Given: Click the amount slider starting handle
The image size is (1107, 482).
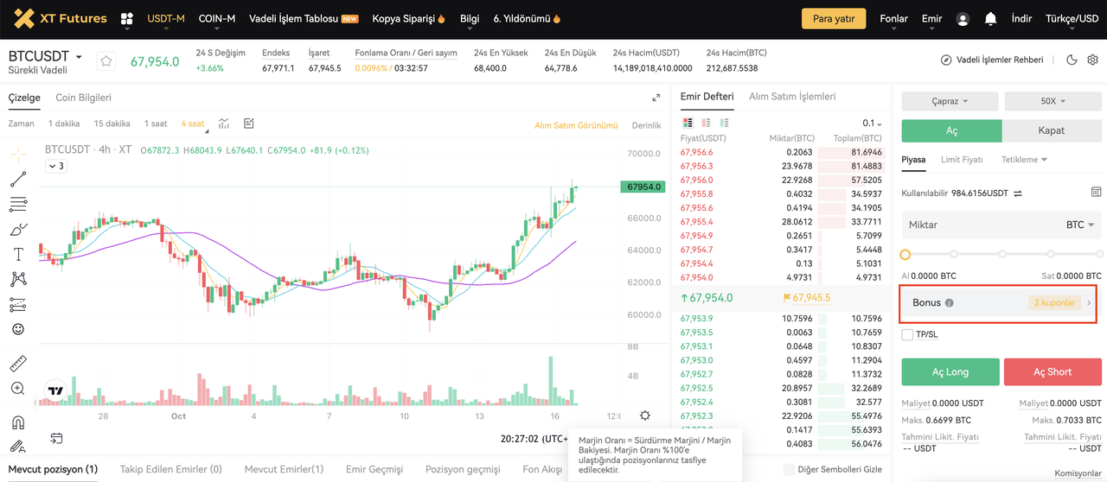Looking at the screenshot, I should pyautogui.click(x=905, y=255).
